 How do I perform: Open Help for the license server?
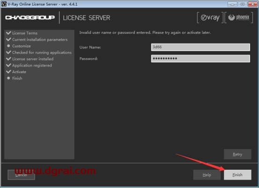[207, 175]
